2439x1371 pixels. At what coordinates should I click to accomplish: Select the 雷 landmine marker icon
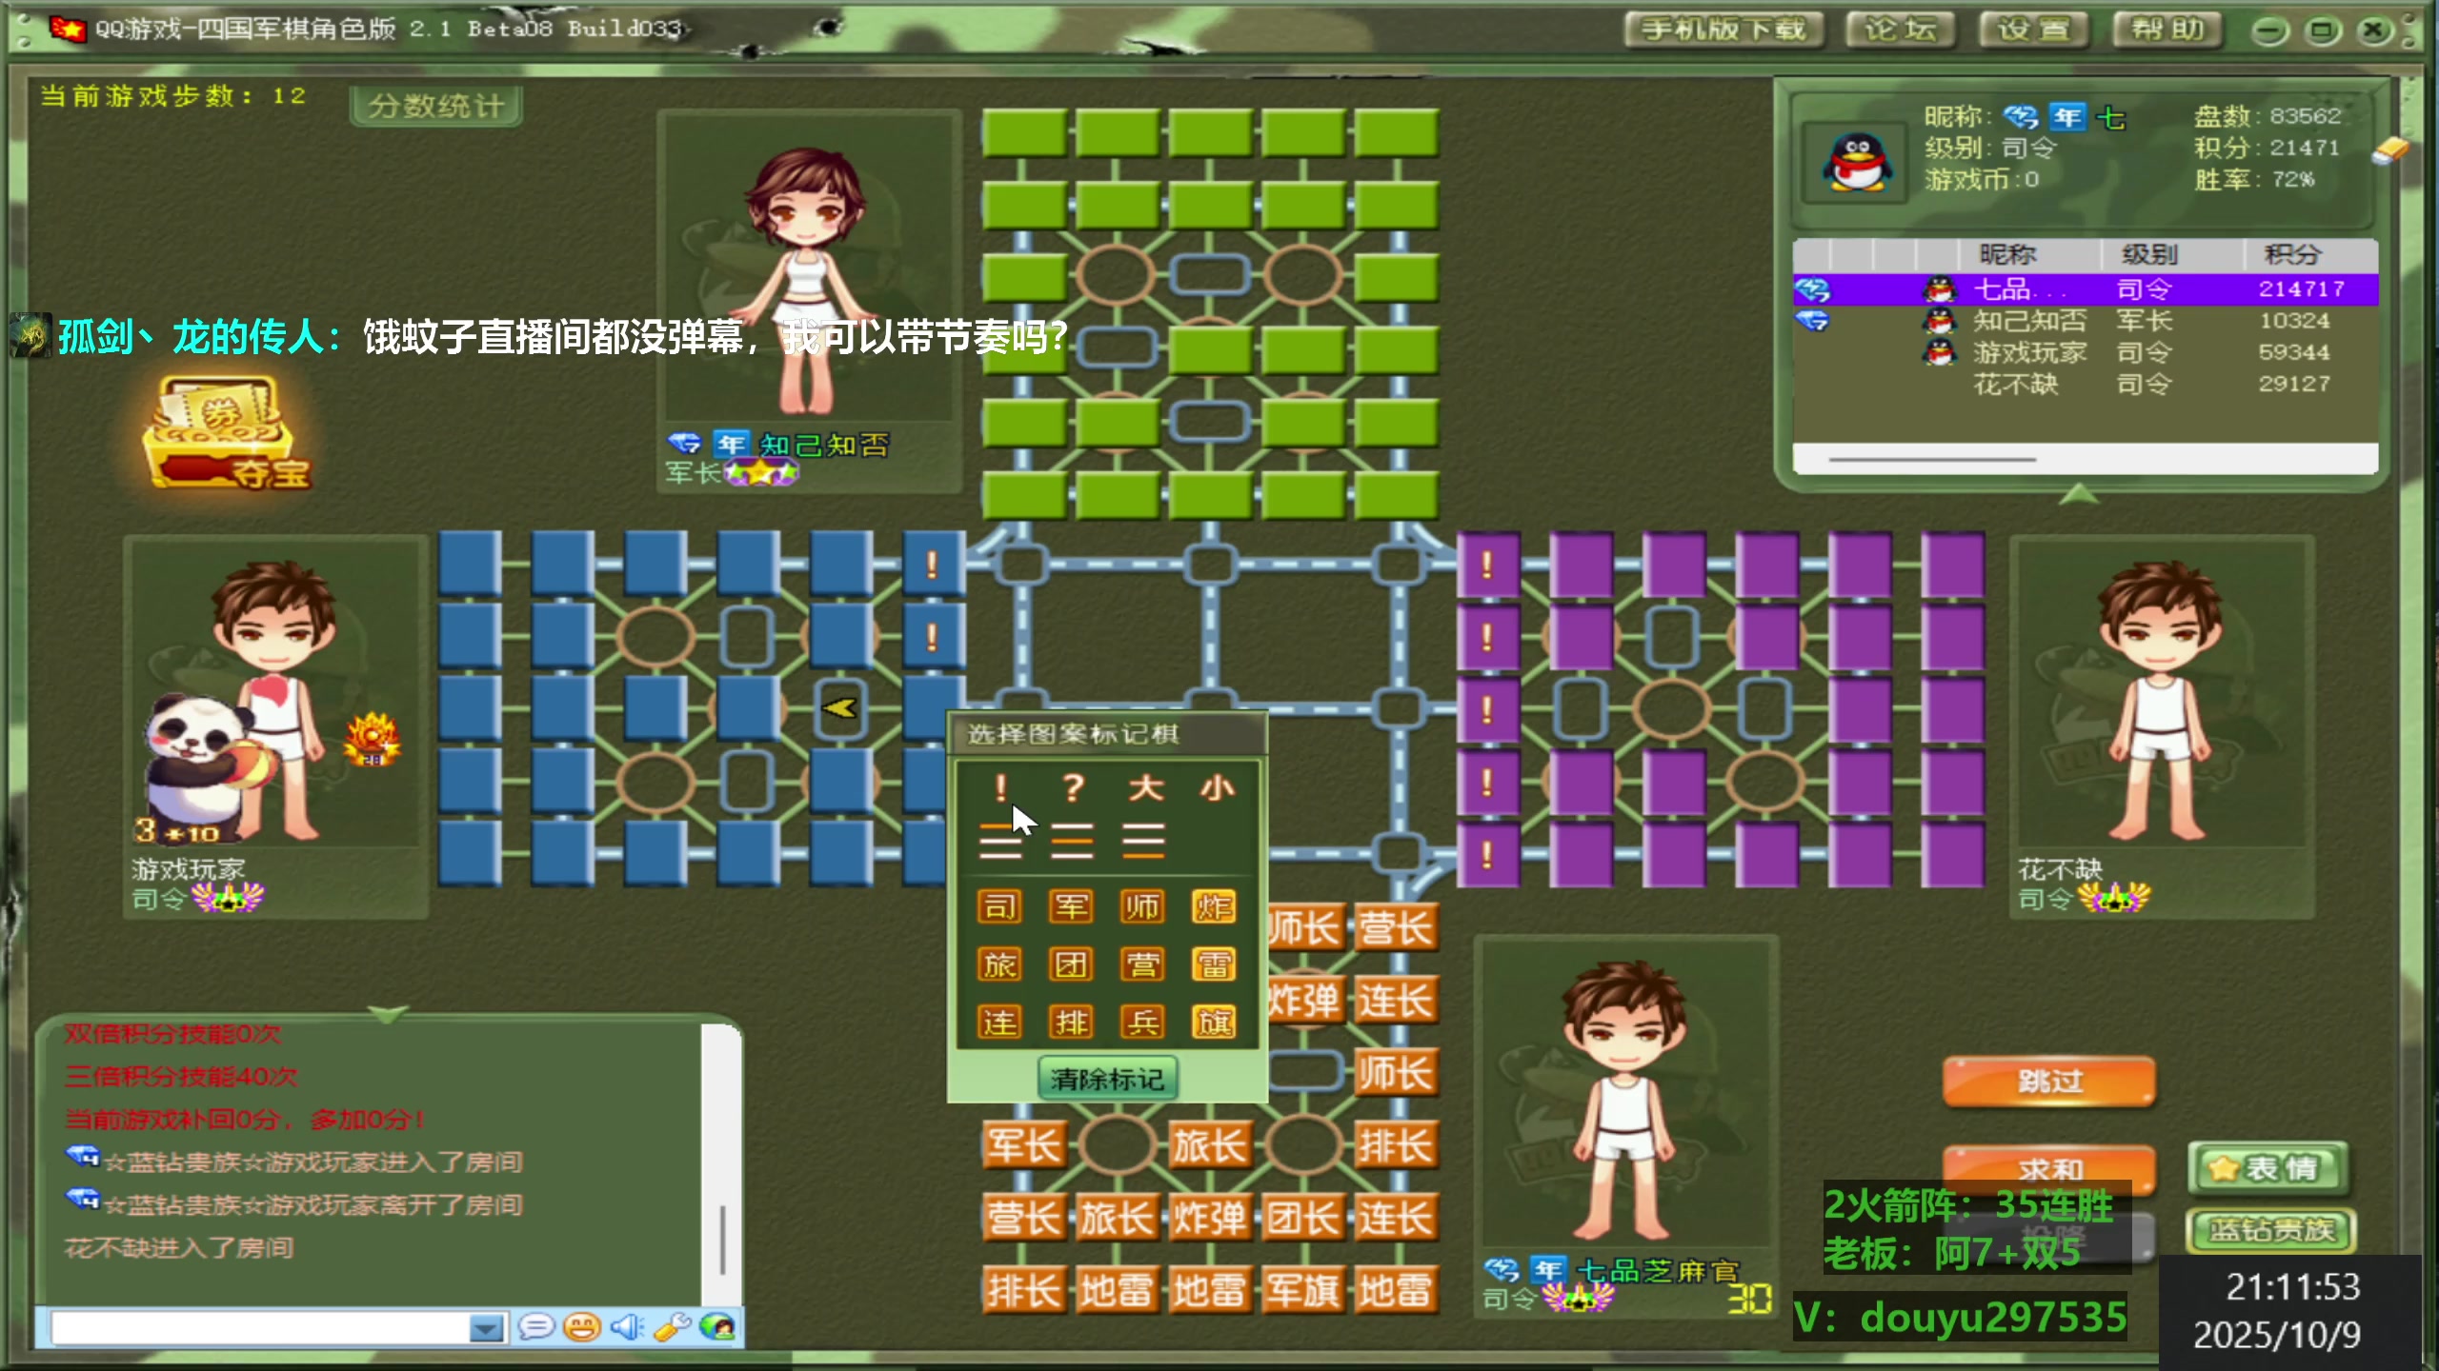(1217, 964)
